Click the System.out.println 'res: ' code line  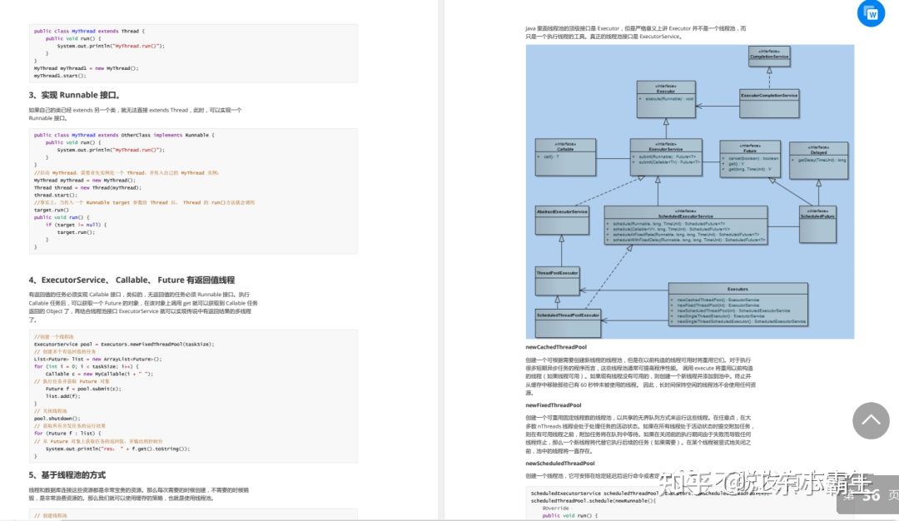(x=117, y=449)
